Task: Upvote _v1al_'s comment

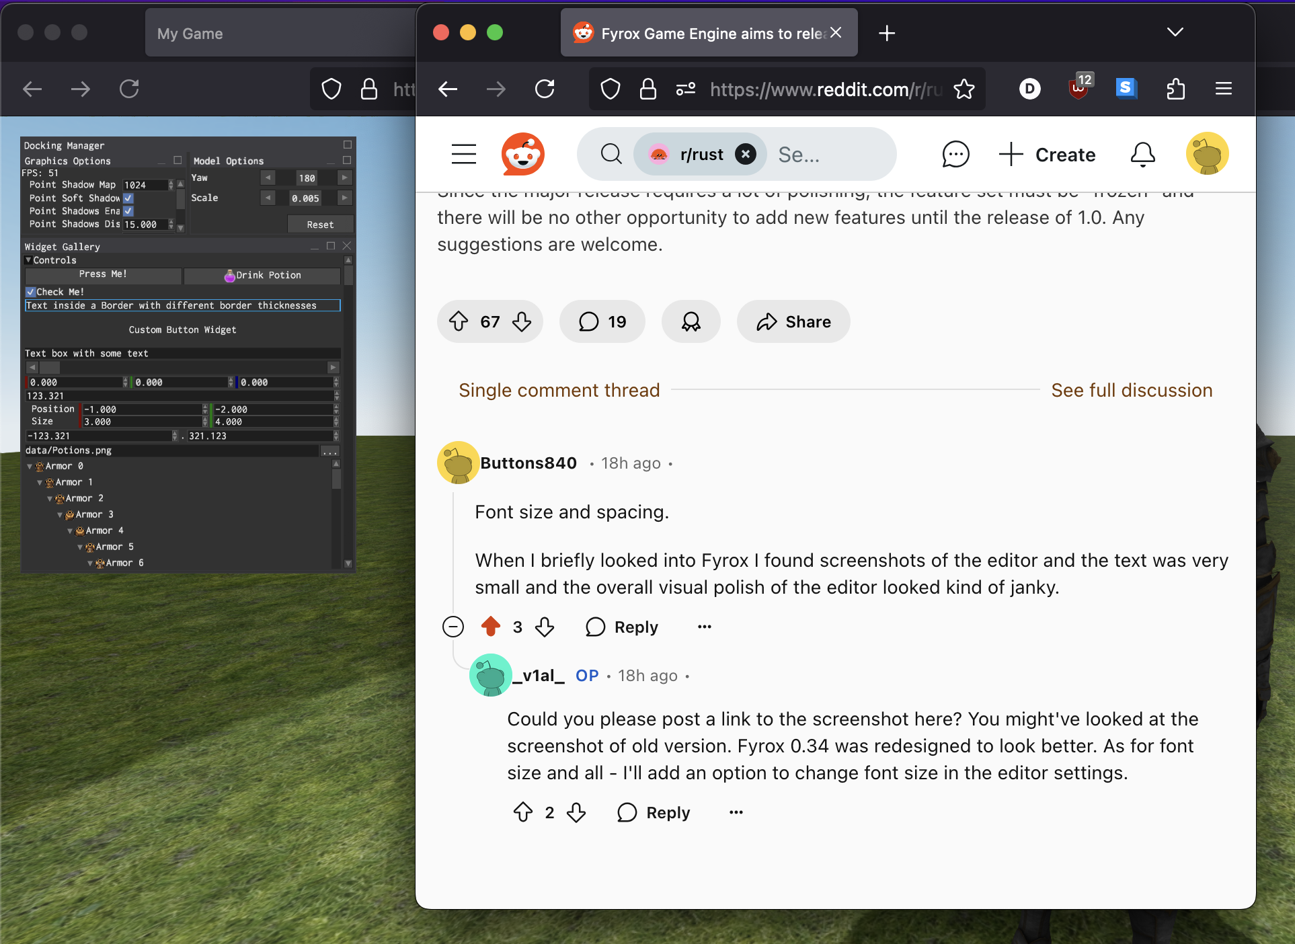Action: click(x=523, y=812)
